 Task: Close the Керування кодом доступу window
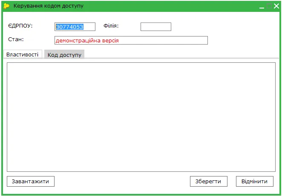276,6
